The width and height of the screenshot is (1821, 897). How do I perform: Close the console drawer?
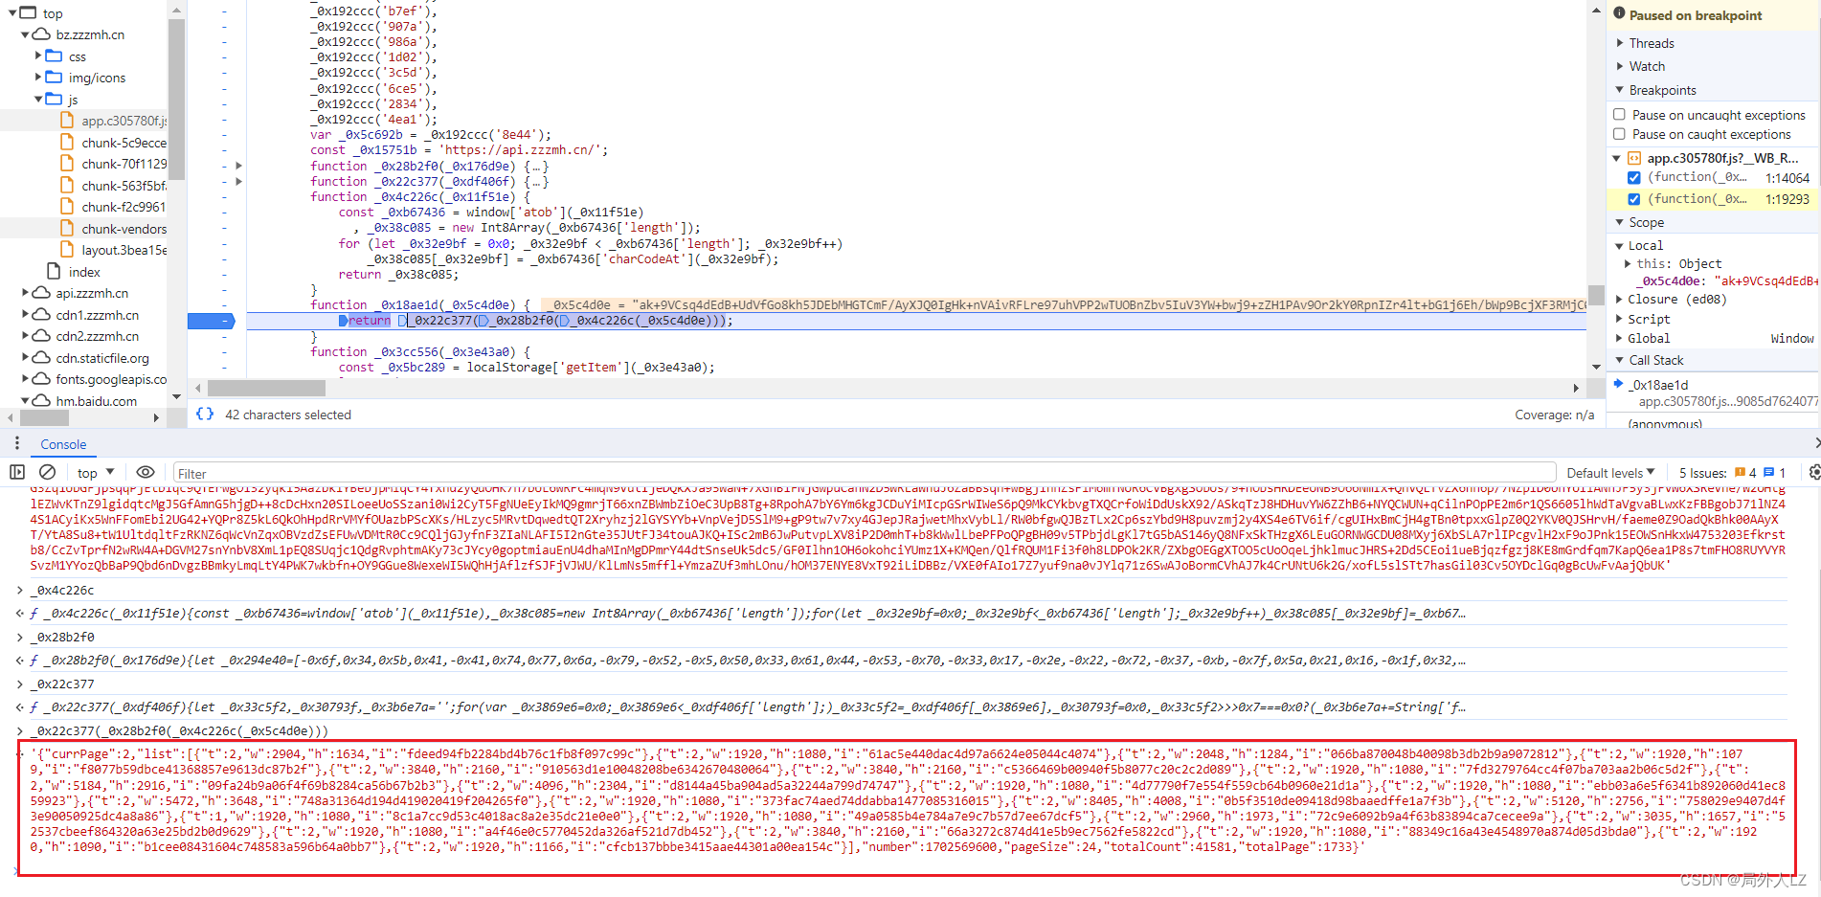click(x=1816, y=443)
